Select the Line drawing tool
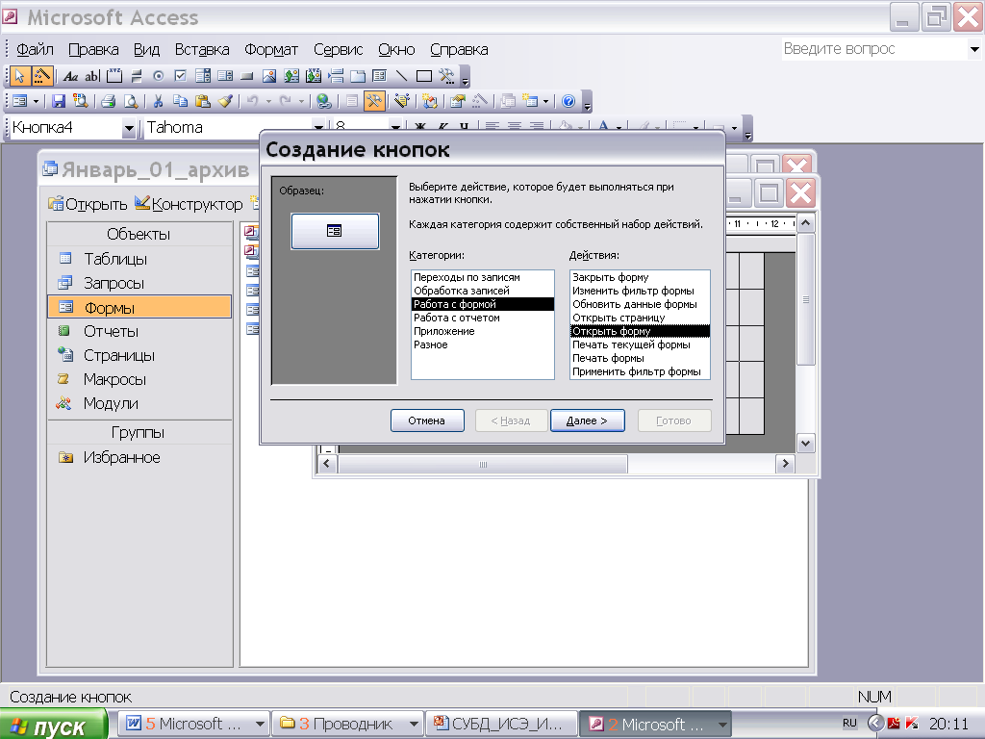 tap(401, 77)
